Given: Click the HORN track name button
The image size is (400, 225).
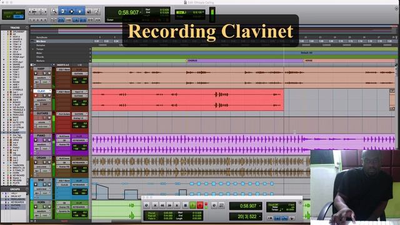Looking at the screenshot, I should point(41,202).
